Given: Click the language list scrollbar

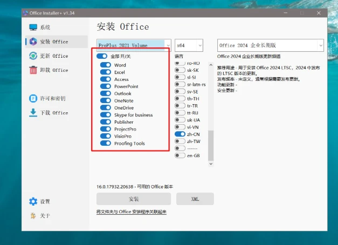Looking at the screenshot, I should coord(211,108).
